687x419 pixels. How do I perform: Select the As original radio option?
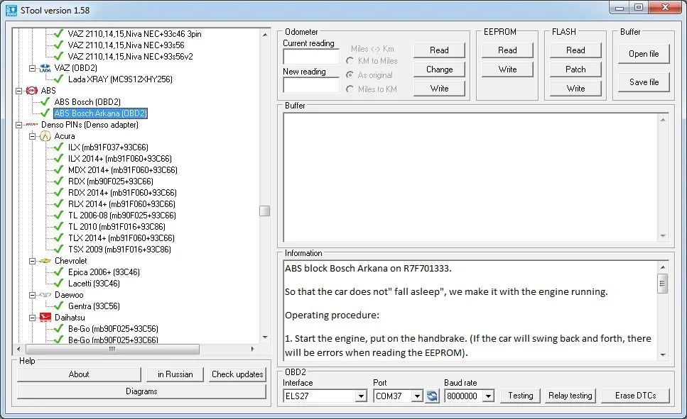tap(350, 75)
